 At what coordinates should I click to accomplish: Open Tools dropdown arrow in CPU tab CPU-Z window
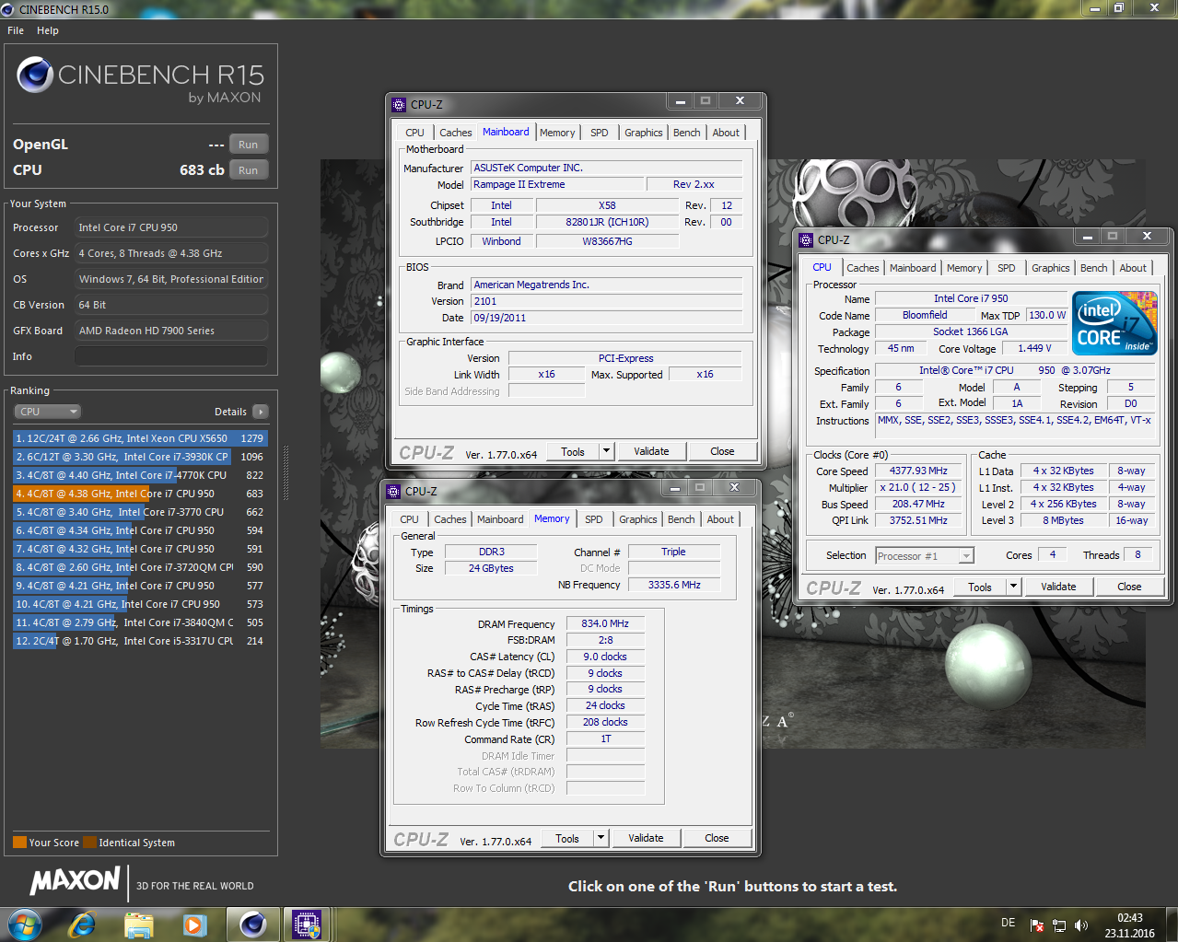coord(1013,587)
